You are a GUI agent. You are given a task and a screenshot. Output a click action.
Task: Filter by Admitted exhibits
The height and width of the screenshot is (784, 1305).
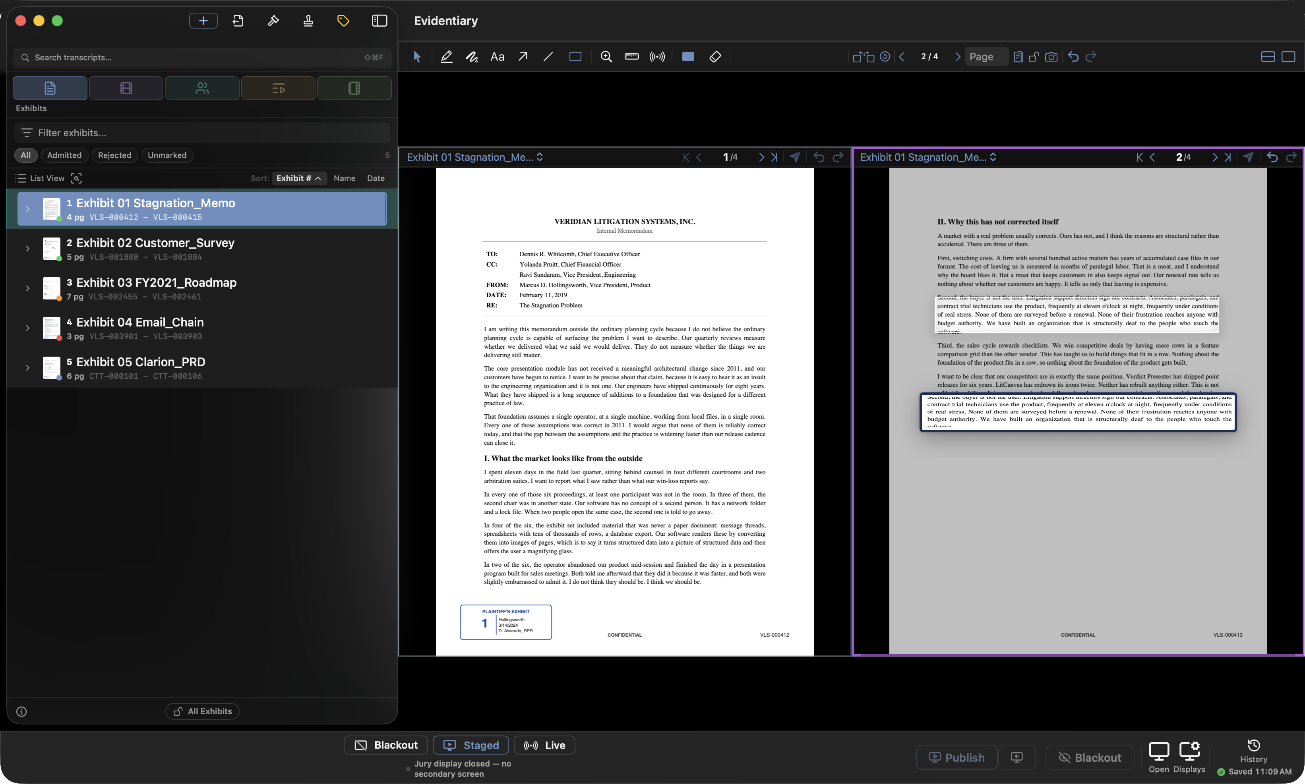(64, 155)
